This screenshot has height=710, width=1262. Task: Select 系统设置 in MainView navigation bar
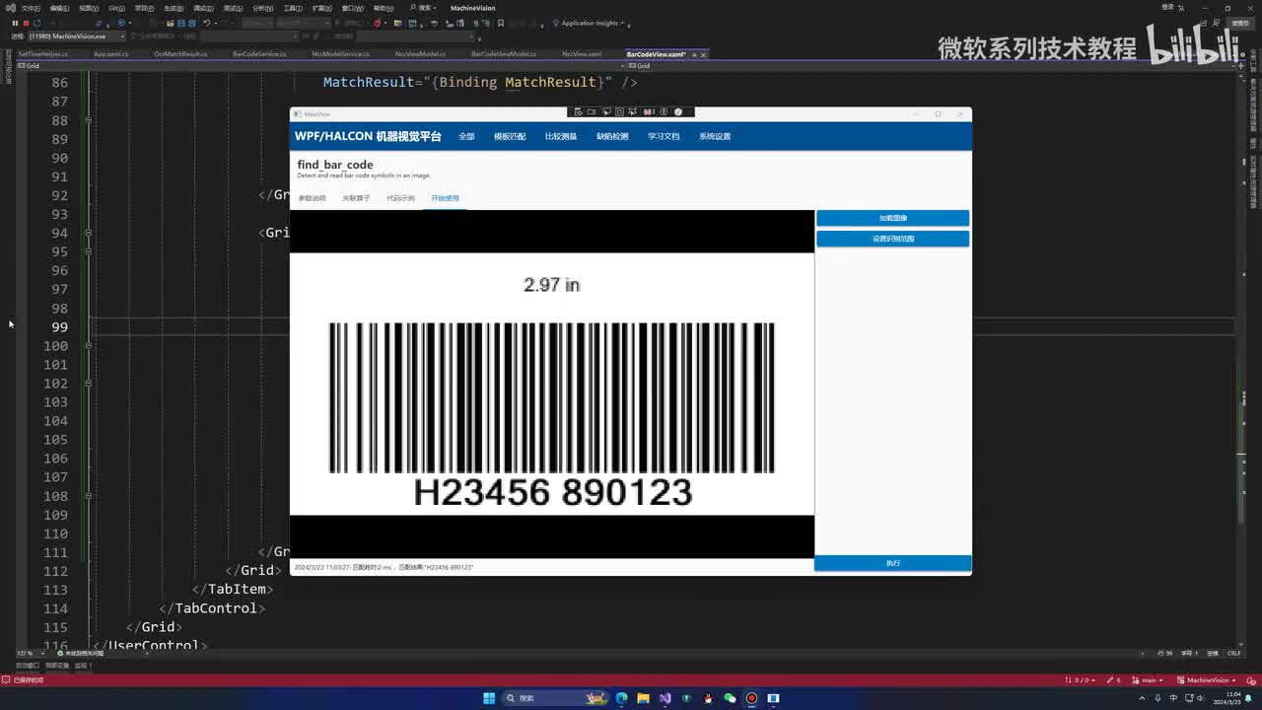715,136
